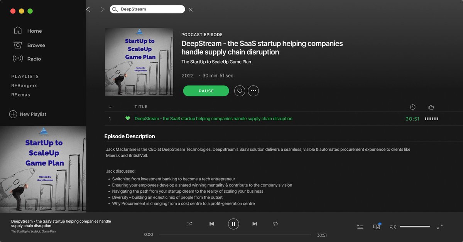Go forward with the right arrow
Viewport: 463px width, 242px height.
(x=102, y=9)
